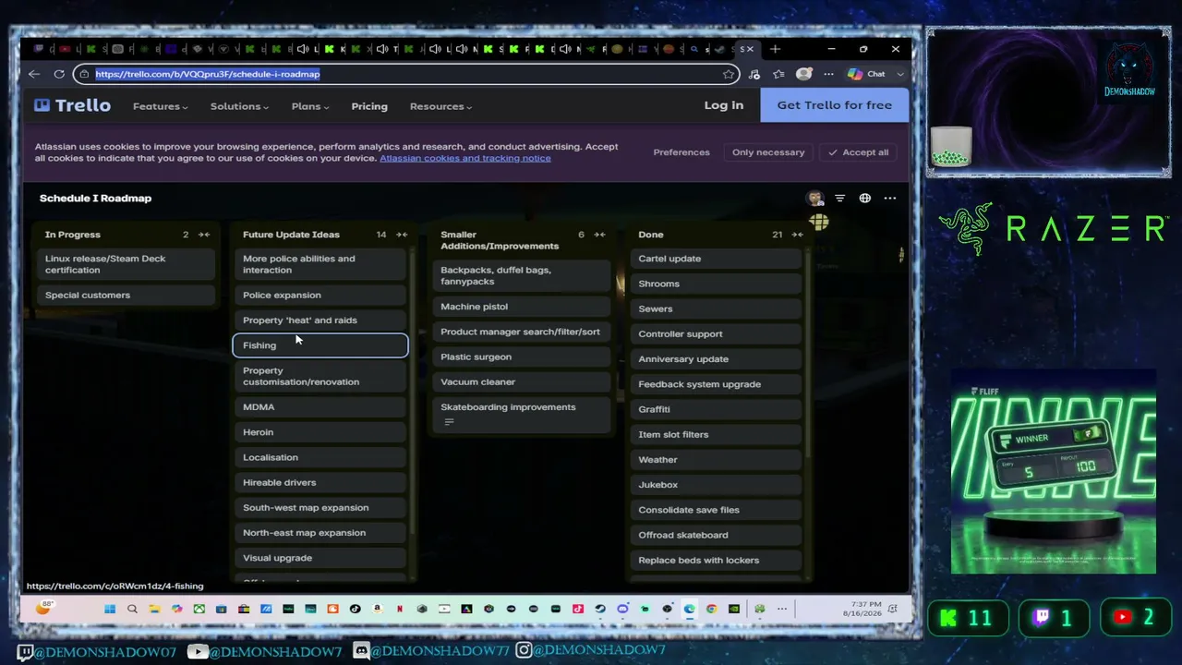Open the browser settings and more menu
Image resolution: width=1182 pixels, height=665 pixels.
[828, 74]
